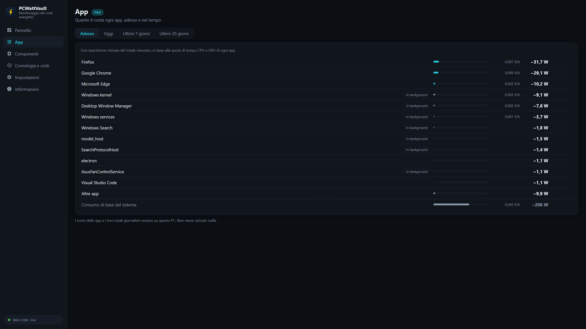Select the Ultimi 7 giorni tab
This screenshot has width=586, height=329.
[x=136, y=34]
